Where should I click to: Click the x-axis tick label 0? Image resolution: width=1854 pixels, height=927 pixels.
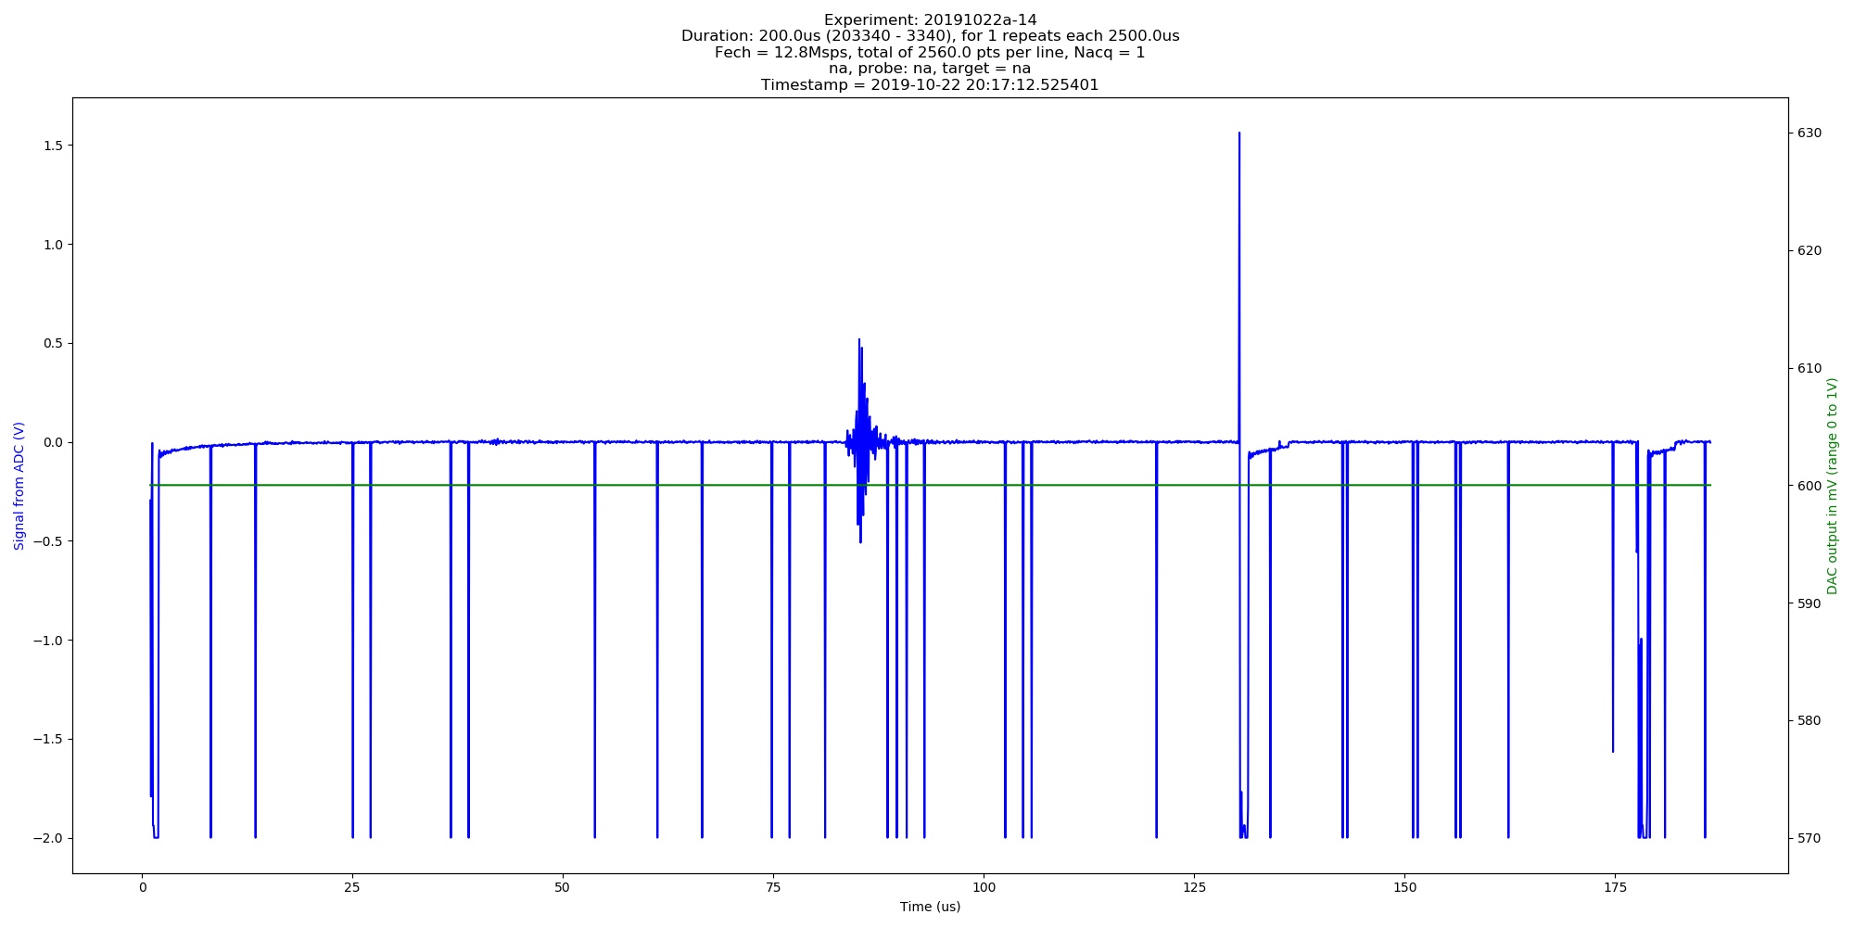(142, 887)
